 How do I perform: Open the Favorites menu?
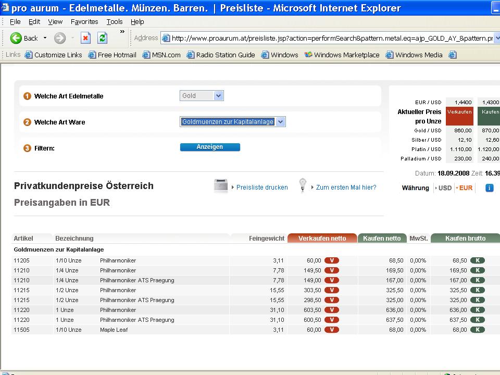(x=84, y=21)
